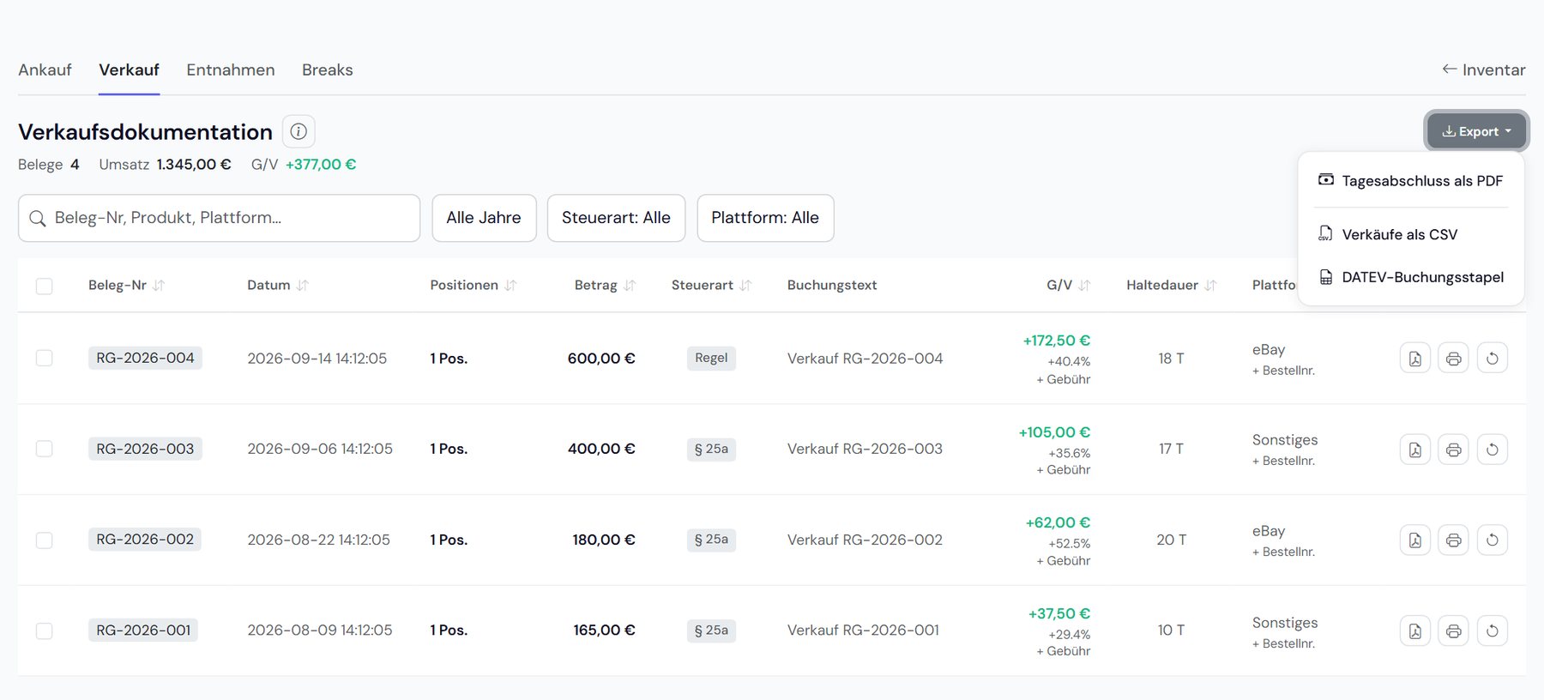Expand the Steuerart: Alle filter

pos(616,218)
